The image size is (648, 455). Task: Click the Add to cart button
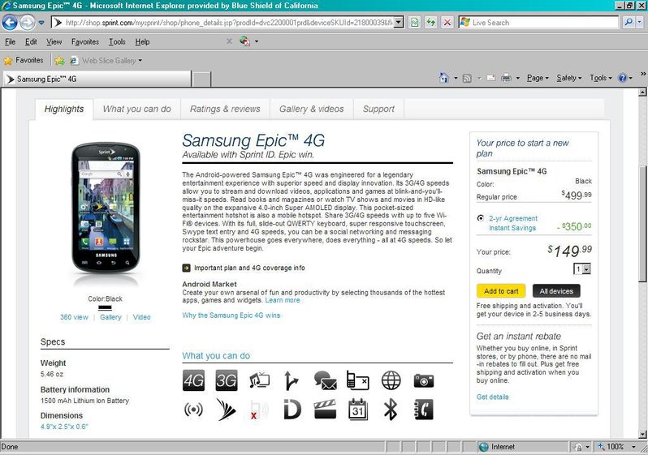(x=501, y=291)
